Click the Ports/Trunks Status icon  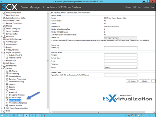pyautogui.click(x=4, y=13)
